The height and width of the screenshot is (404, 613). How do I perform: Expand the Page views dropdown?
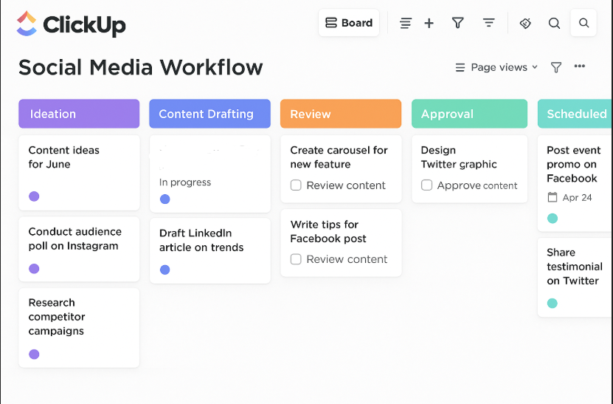click(496, 67)
